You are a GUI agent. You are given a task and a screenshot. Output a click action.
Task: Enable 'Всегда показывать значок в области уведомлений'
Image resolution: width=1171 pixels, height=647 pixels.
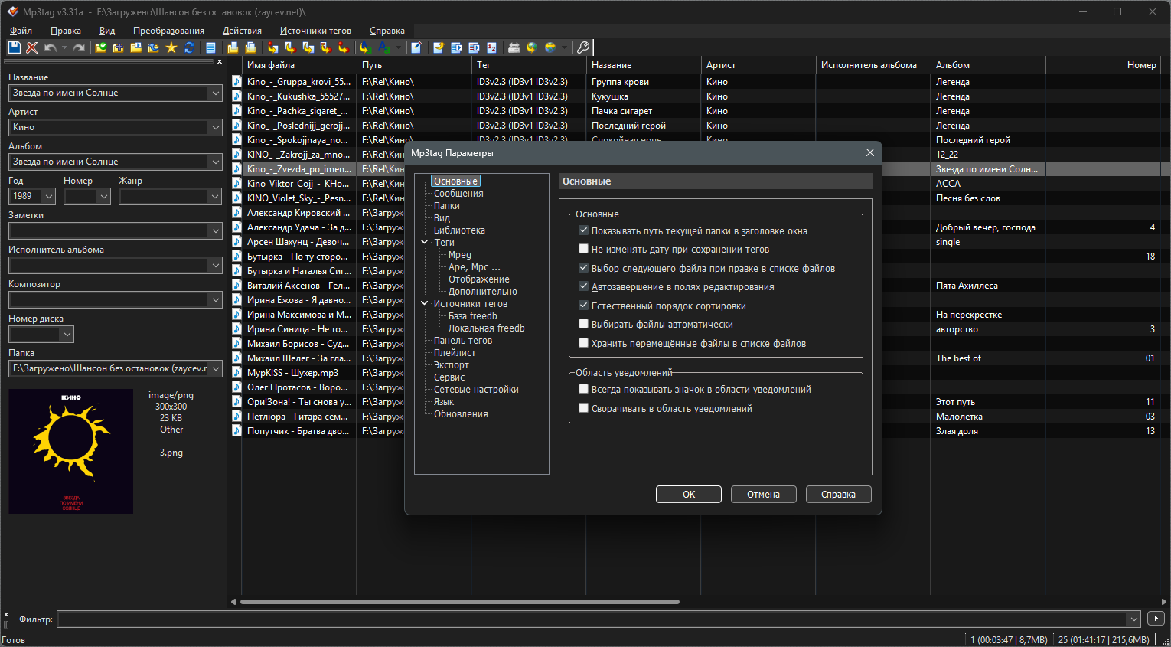coord(583,389)
